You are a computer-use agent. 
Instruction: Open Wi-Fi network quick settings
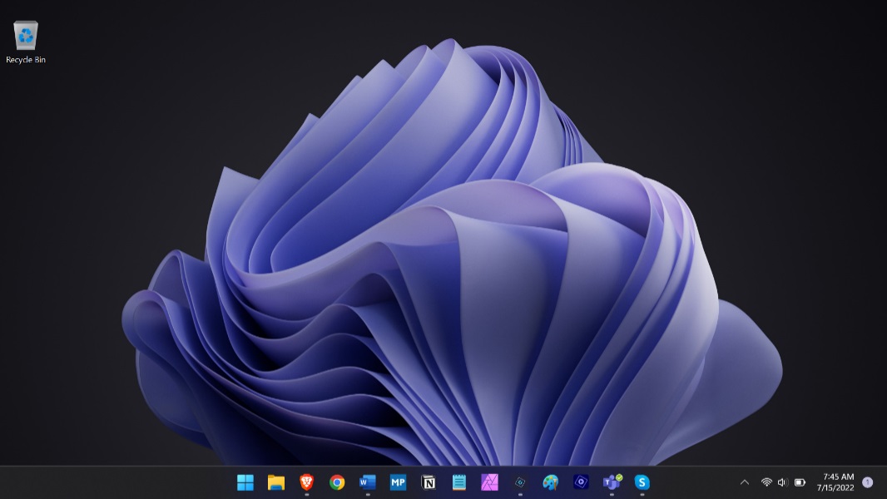pyautogui.click(x=766, y=482)
